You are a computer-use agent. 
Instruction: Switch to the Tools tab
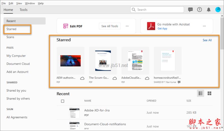[24, 10]
